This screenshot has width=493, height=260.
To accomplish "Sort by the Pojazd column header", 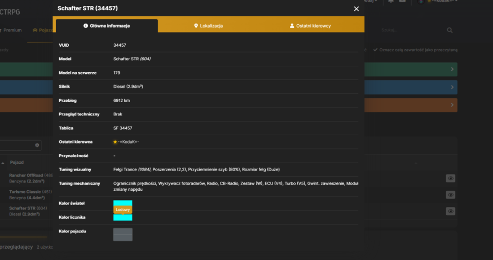I will (x=17, y=162).
